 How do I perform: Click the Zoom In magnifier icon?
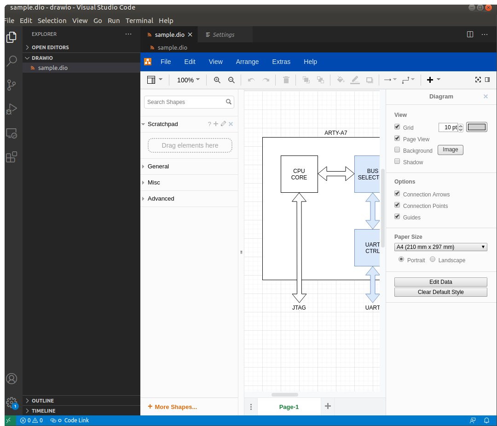[x=217, y=80]
